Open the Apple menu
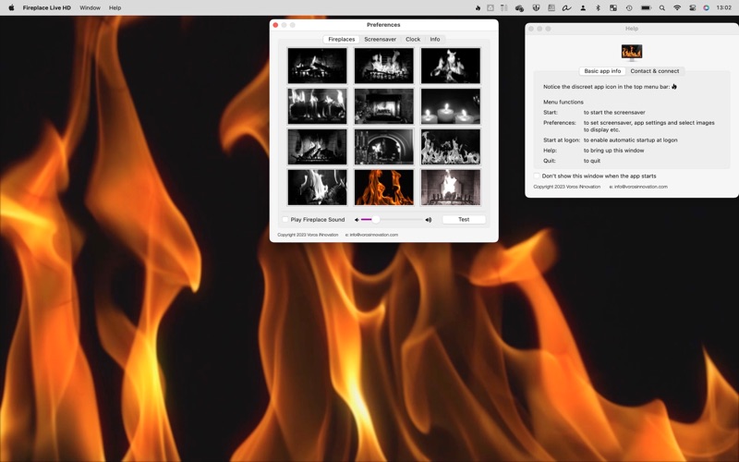 click(11, 7)
